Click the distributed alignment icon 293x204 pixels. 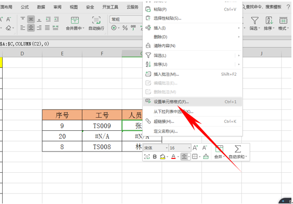click(56, 28)
